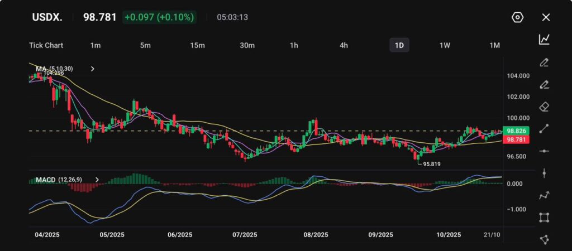The height and width of the screenshot is (251, 572).
Task: Select the horizontal line tool
Action: 544,151
